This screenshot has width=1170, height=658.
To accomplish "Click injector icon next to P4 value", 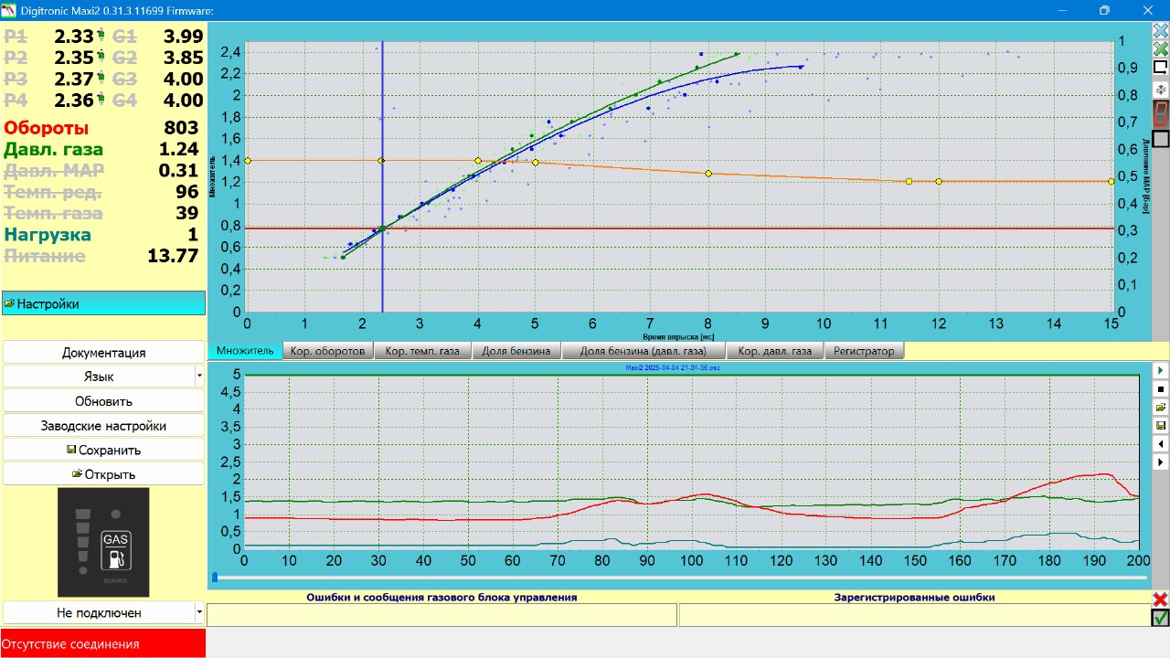I will [x=100, y=100].
